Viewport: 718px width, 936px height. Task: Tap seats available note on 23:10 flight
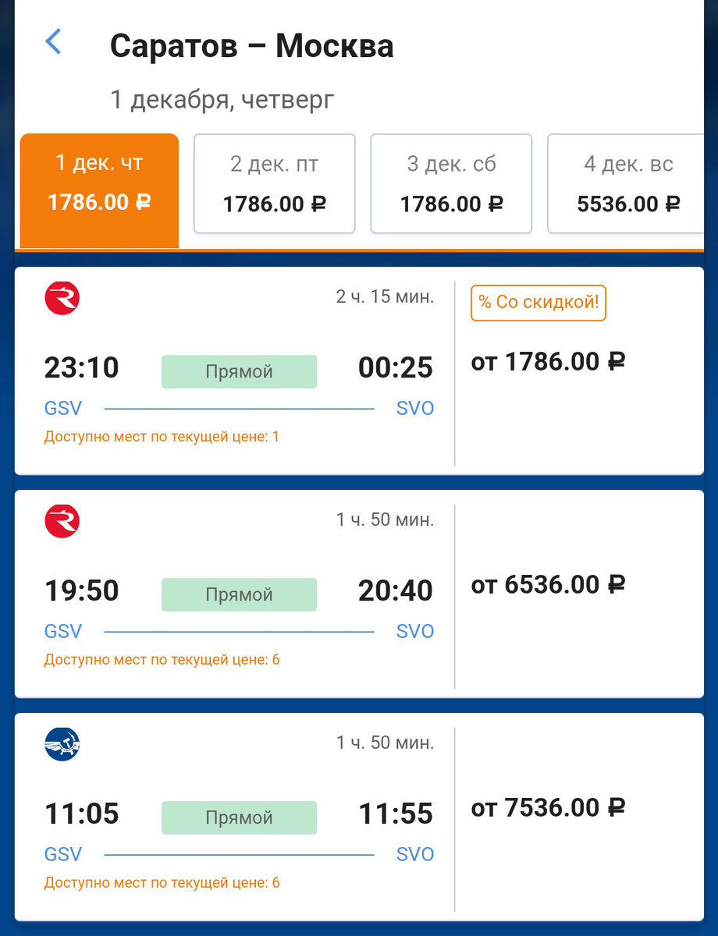point(162,437)
